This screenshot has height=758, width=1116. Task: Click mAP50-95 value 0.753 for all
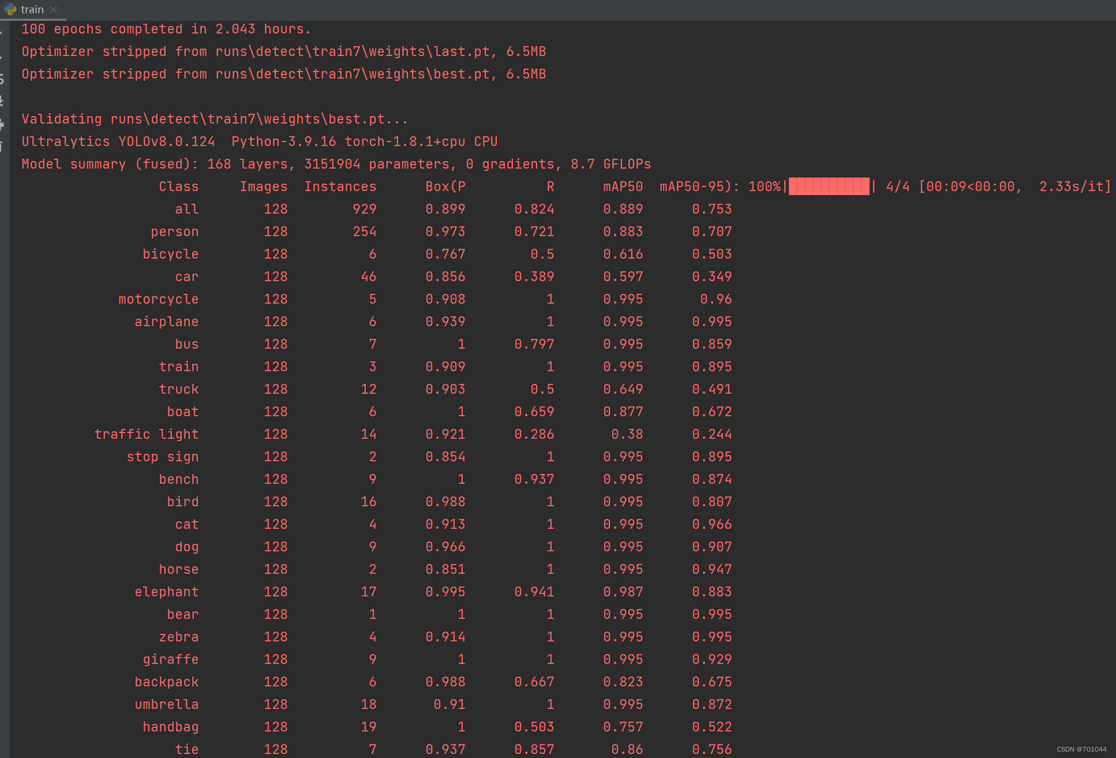coord(712,209)
